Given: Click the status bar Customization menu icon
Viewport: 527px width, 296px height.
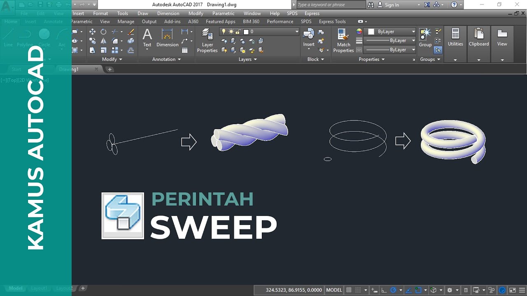Looking at the screenshot, I should (x=522, y=290).
